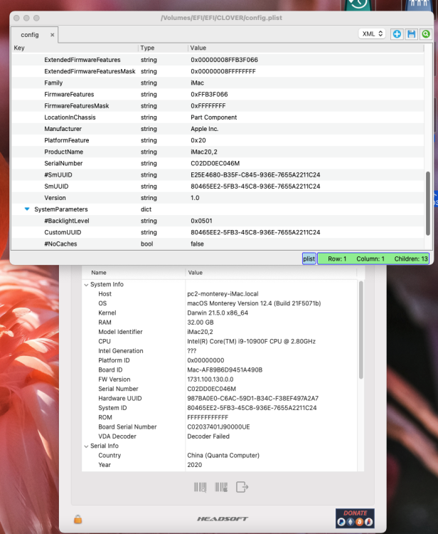Click the CPU row

coord(220,342)
